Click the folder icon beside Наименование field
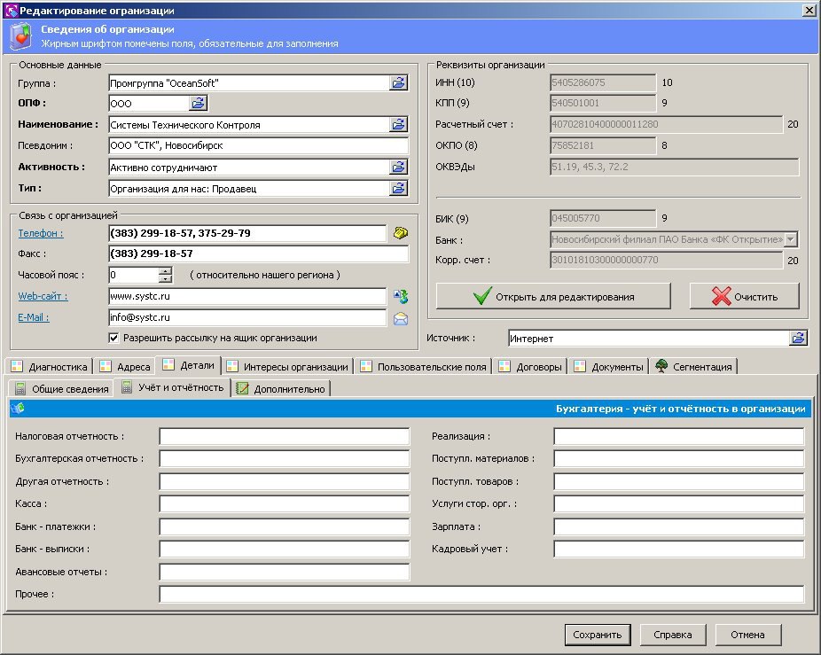 [x=399, y=125]
